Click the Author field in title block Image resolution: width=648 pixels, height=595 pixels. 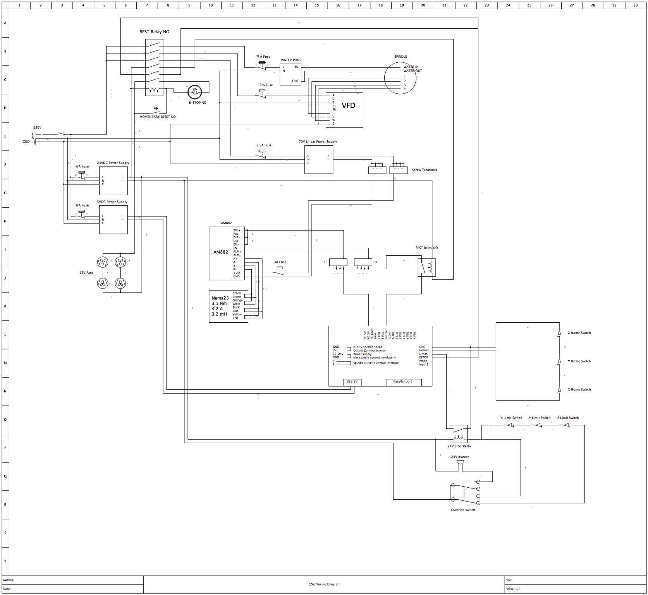point(72,580)
